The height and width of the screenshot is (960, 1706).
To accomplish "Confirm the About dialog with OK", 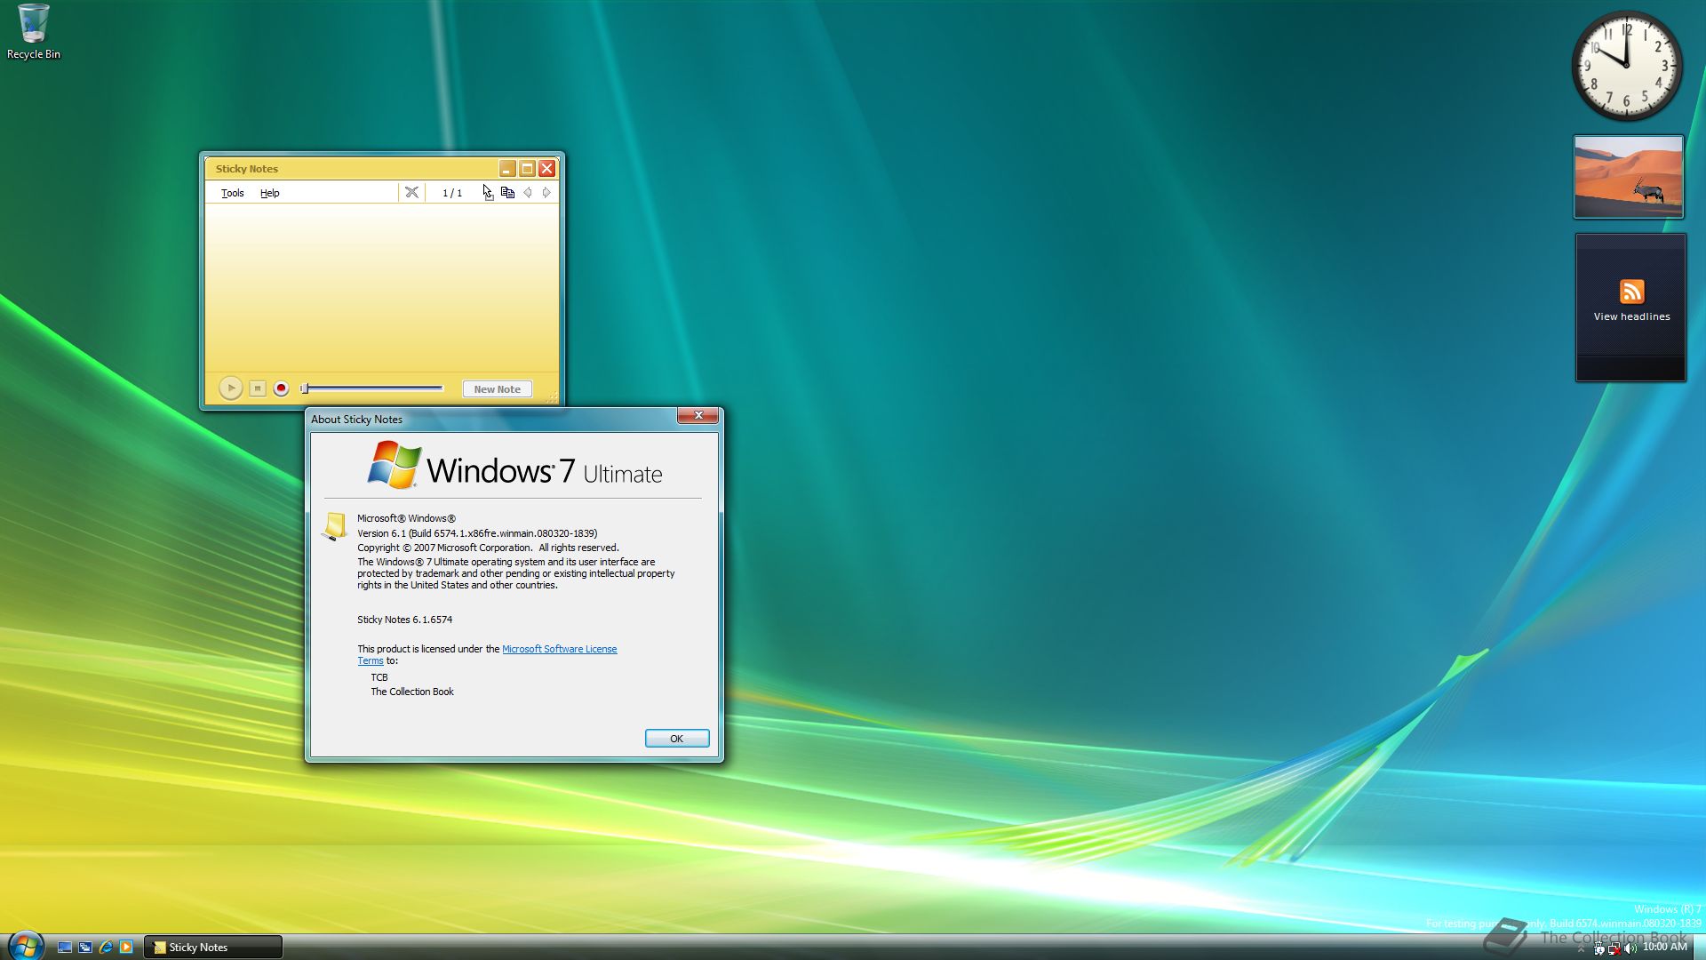I will pos(676,739).
